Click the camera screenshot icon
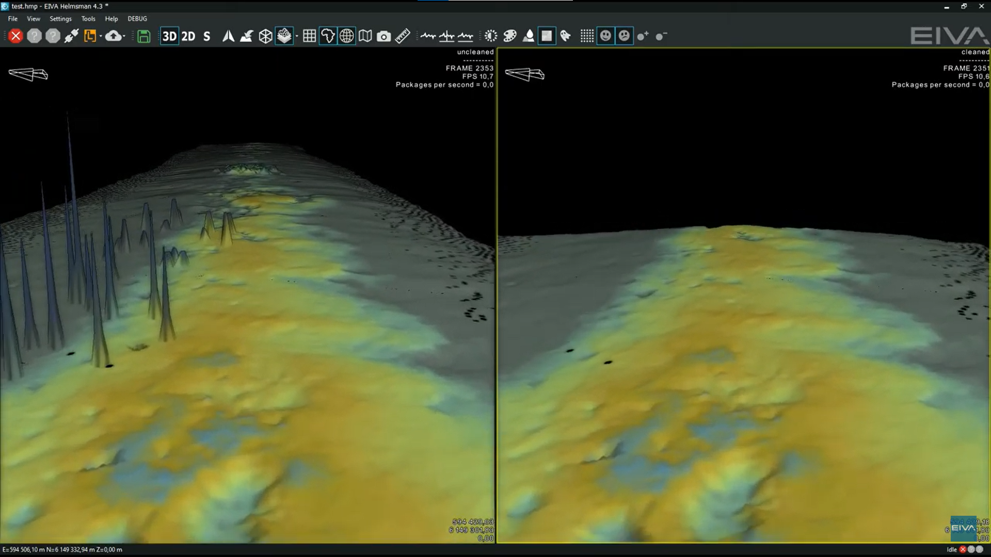The image size is (991, 557). (383, 36)
